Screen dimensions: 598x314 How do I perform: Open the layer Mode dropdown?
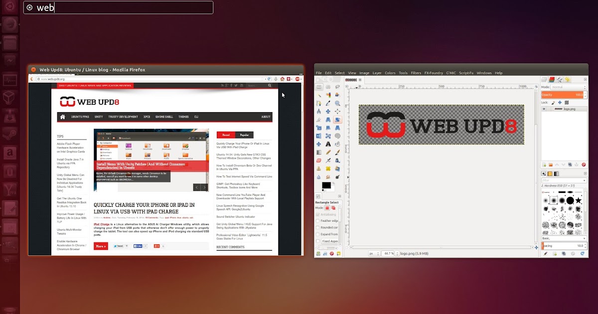tap(569, 87)
